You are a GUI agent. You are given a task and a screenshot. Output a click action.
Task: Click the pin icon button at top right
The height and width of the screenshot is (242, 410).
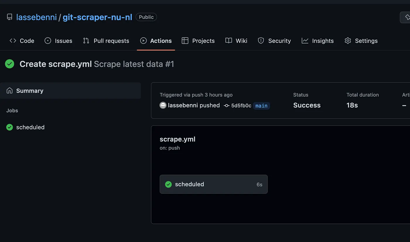click(406, 18)
